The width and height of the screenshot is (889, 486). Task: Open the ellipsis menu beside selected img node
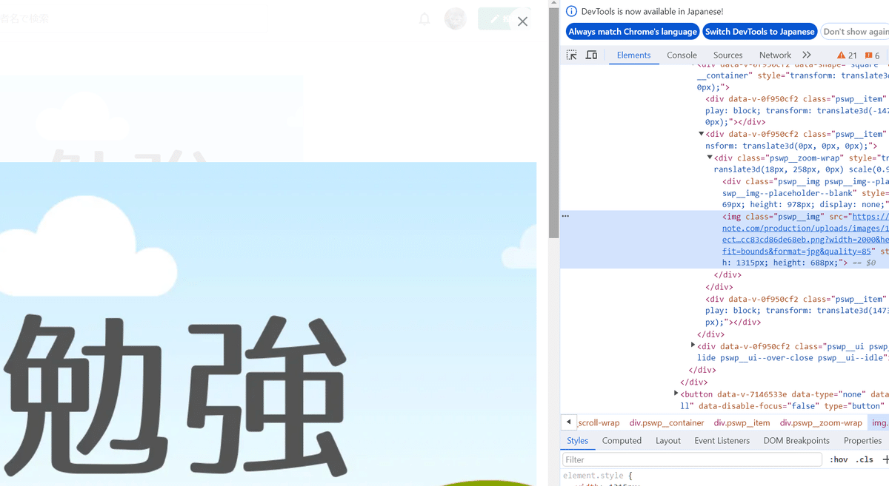(x=565, y=216)
